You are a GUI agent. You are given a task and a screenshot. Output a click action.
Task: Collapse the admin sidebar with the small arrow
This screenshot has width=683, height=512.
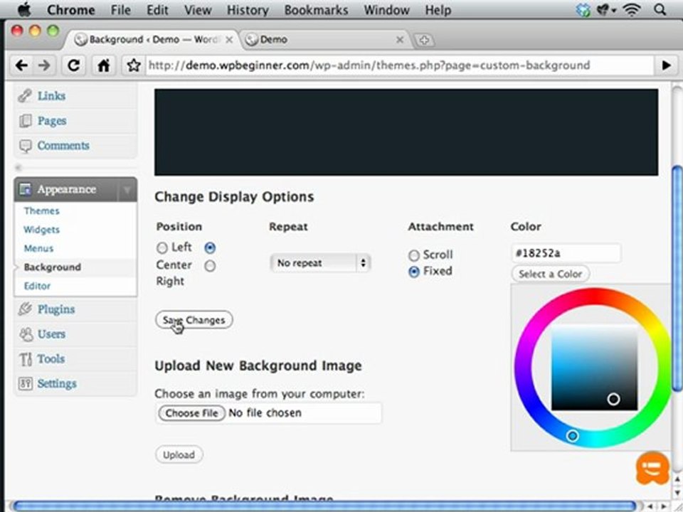point(18,167)
